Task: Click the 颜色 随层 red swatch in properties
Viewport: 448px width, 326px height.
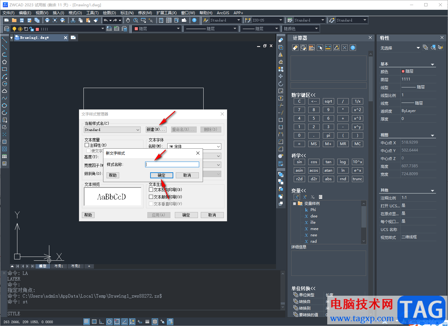Action: pyautogui.click(x=403, y=71)
